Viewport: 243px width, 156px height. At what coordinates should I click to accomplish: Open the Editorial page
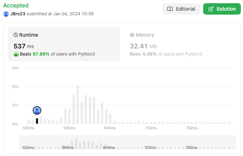181,9
